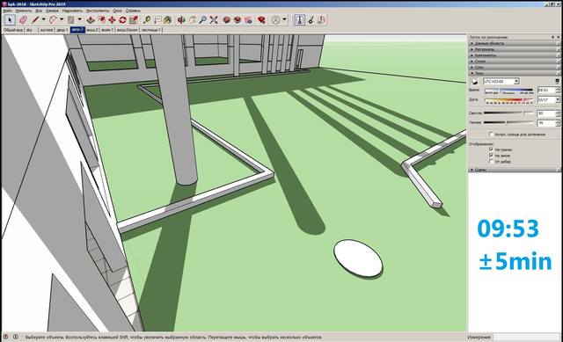Viewport: 563px width, 342px height.
Task: Select the arrow Select tool
Action: (10, 20)
